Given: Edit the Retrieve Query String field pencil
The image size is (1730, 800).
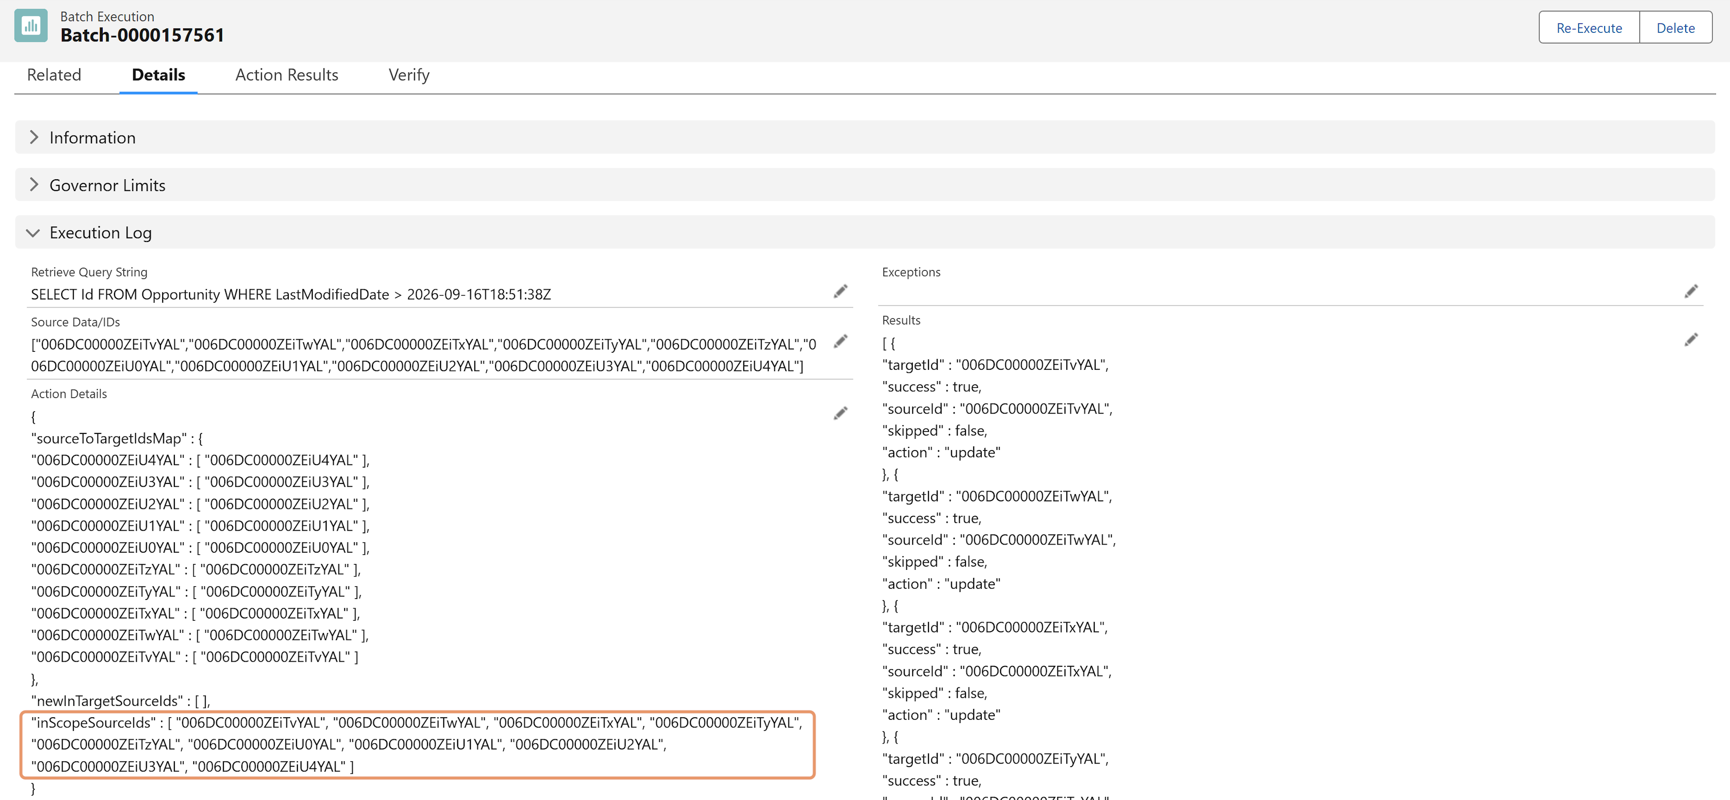Looking at the screenshot, I should coord(840,291).
